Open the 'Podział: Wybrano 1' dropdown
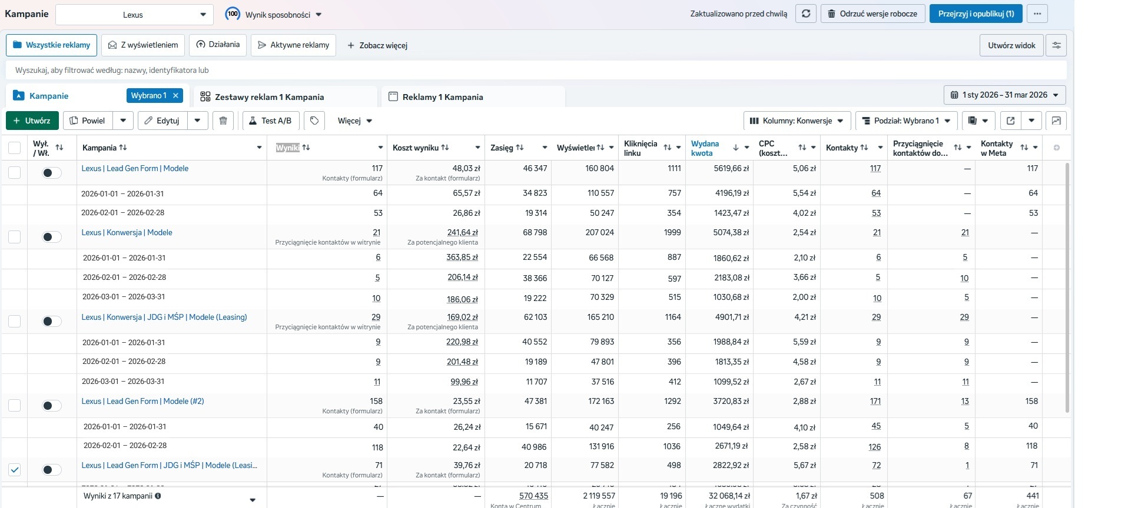 click(x=907, y=121)
